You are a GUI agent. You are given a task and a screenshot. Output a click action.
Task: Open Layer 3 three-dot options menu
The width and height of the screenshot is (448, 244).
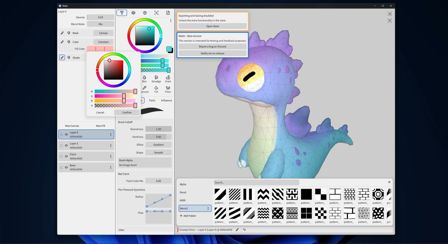point(111,146)
